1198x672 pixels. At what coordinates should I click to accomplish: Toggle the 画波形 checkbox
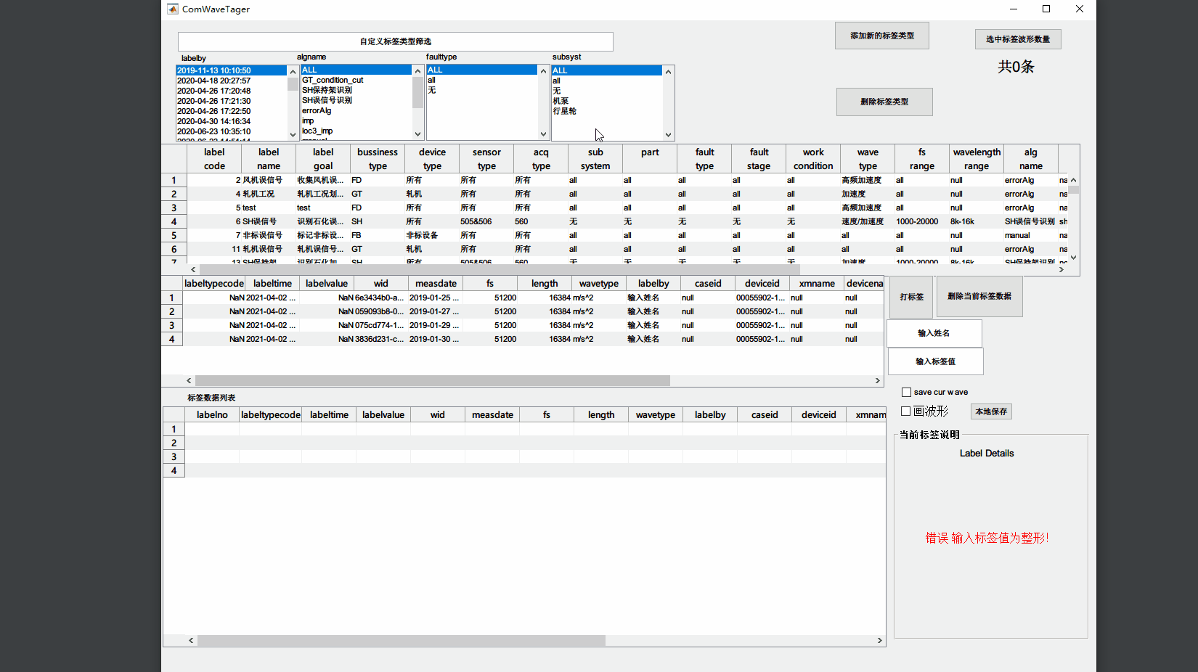coord(906,411)
